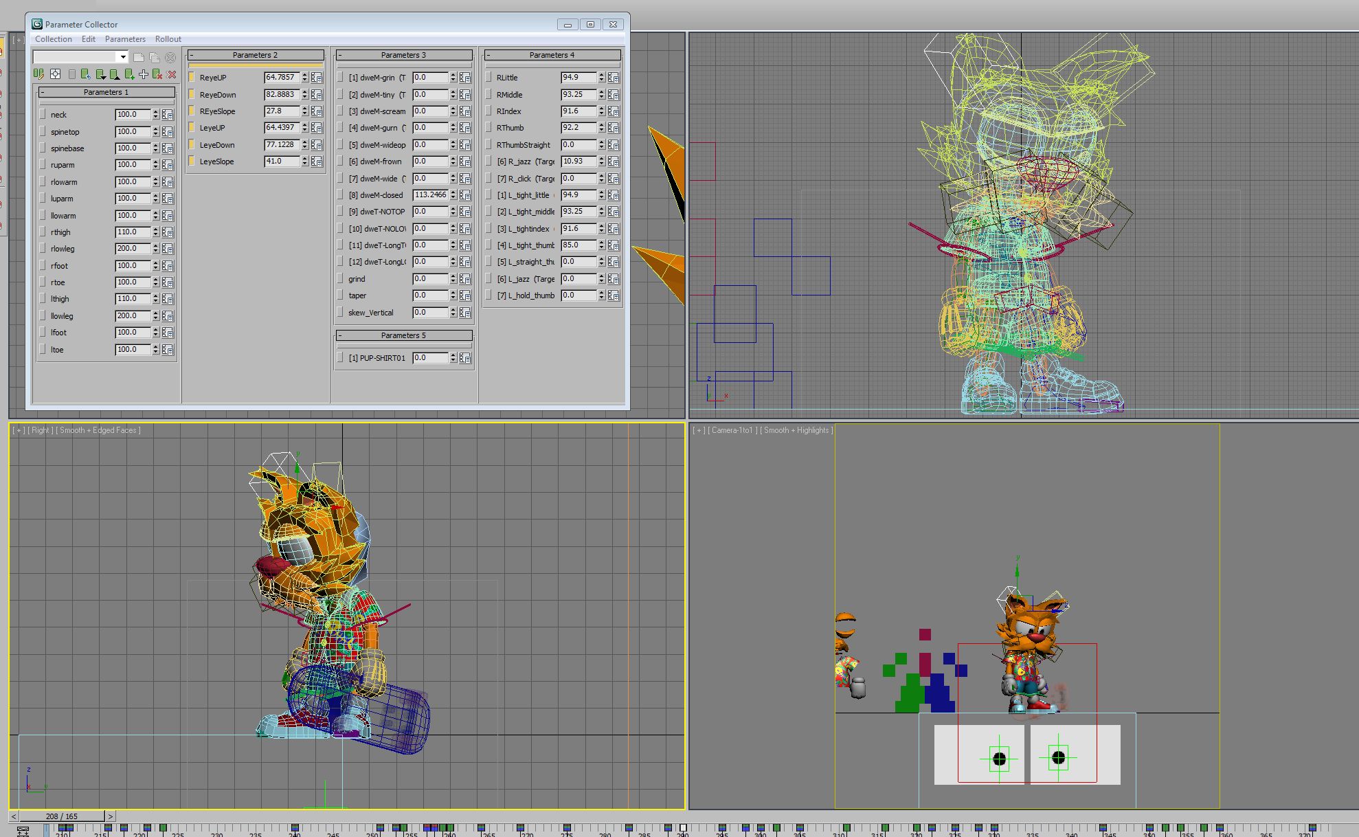Collapse the Parameters 1 rollout
Image resolution: width=1359 pixels, height=837 pixels.
pos(106,92)
